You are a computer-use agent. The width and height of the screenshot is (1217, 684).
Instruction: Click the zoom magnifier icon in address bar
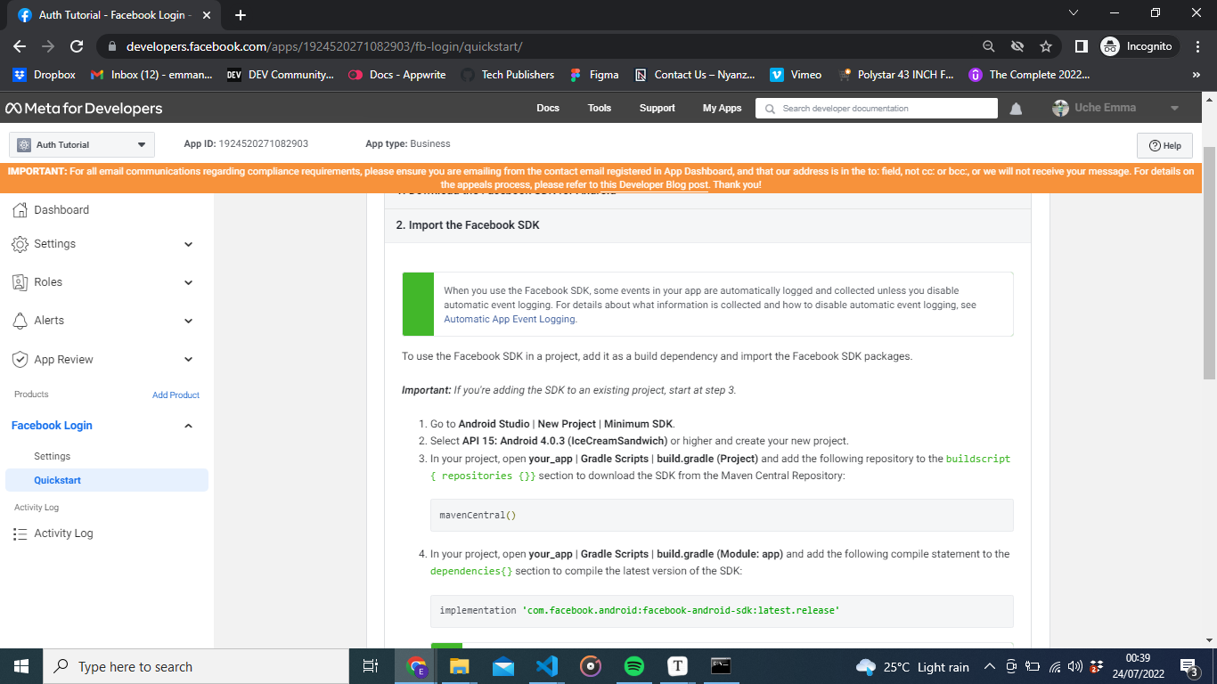pyautogui.click(x=989, y=46)
